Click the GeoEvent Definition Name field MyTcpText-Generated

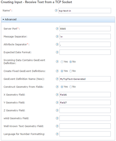(85, 79)
